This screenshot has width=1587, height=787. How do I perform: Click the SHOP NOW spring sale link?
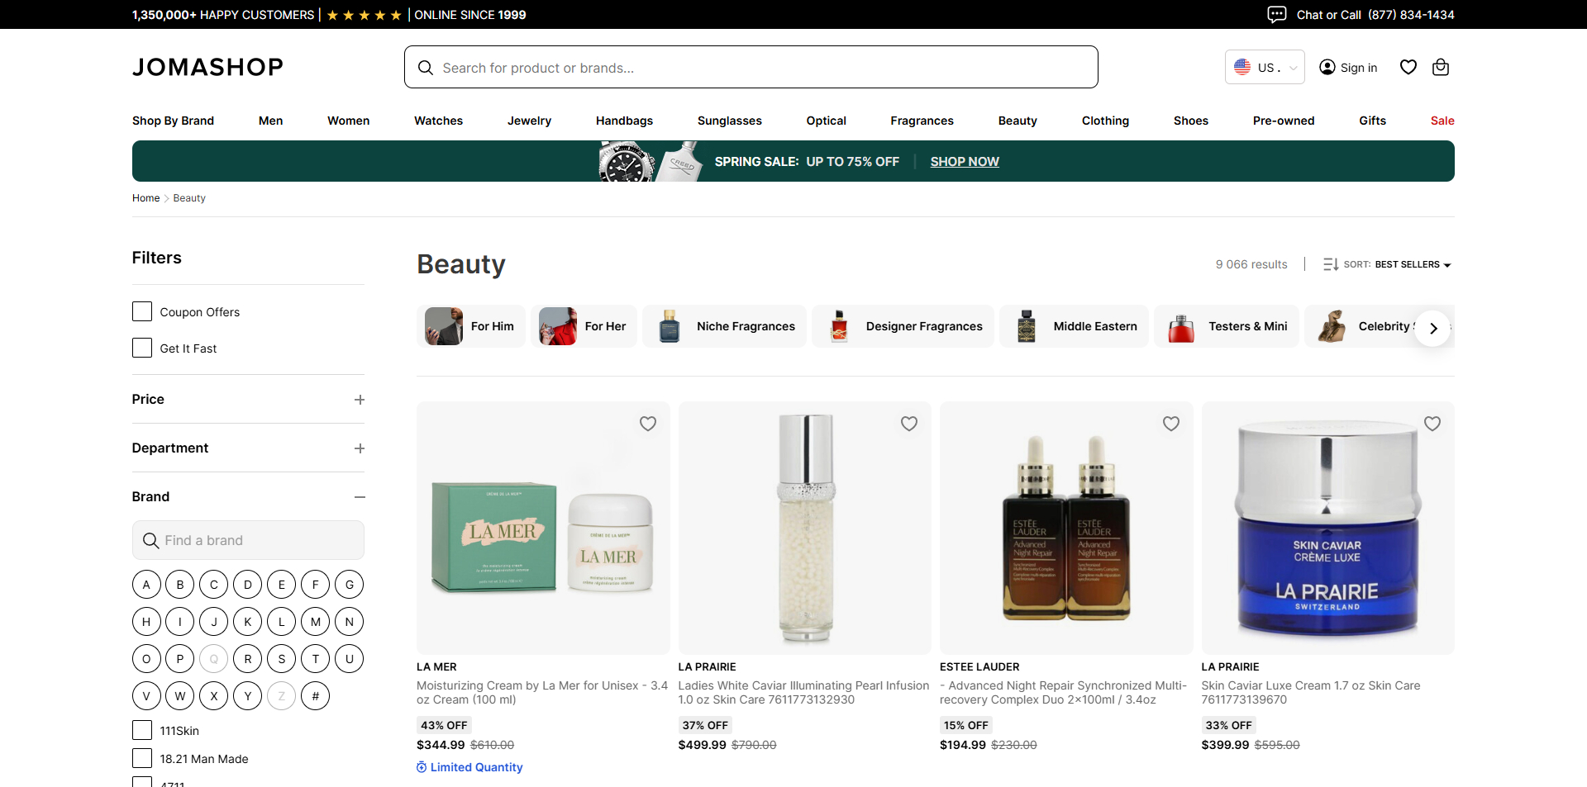965,161
